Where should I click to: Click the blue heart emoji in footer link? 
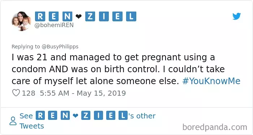click(75, 116)
